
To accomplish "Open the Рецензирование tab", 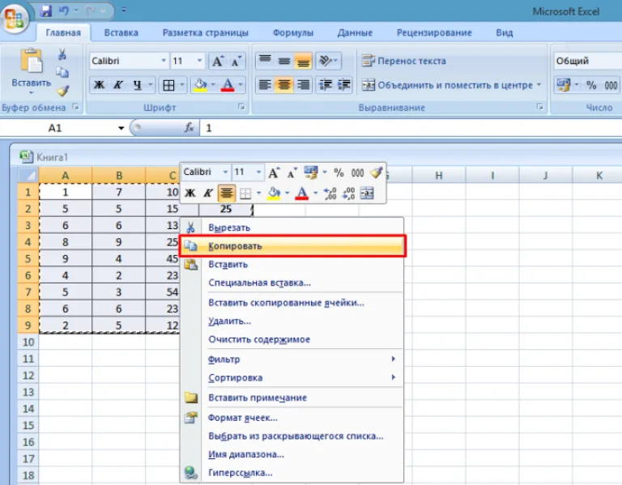I will pyautogui.click(x=434, y=32).
